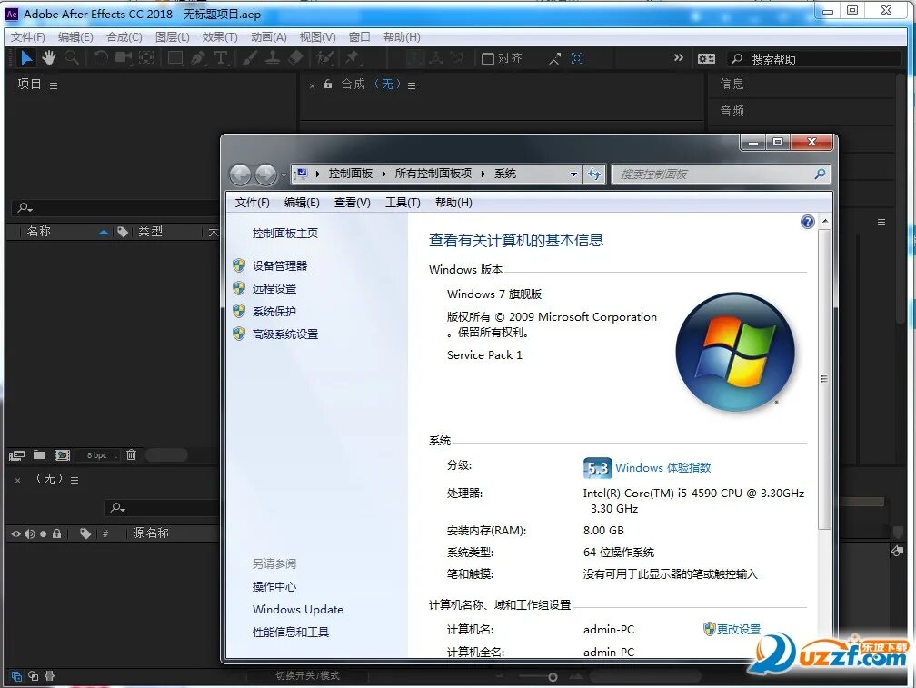
Task: Click the 搜索帮助 search field in After Effects
Action: (x=814, y=59)
